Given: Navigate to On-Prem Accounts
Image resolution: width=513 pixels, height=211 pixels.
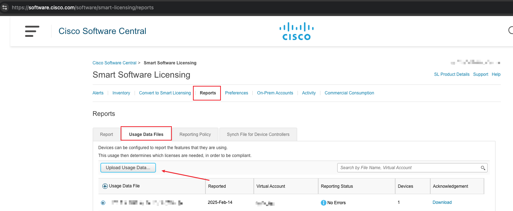Looking at the screenshot, I should 275,93.
